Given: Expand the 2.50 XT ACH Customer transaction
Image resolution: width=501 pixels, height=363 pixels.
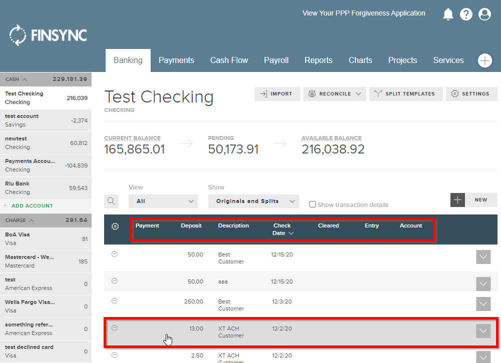Looking at the screenshot, I should [483, 357].
